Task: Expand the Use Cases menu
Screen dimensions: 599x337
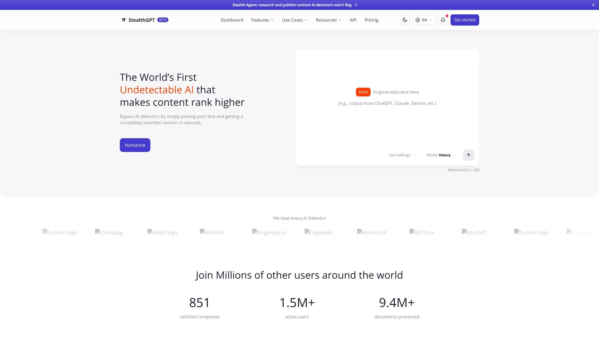Action: (295, 20)
